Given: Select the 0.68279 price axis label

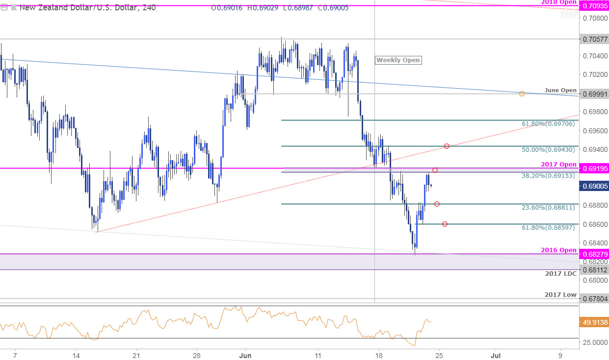Looking at the screenshot, I should tap(594, 254).
